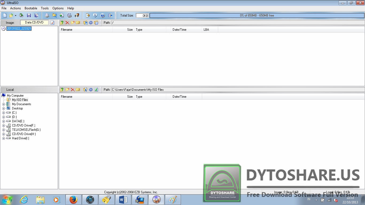This screenshot has width=365, height=205.
Task: Click the Exit door toolbar icon
Action: tap(110, 15)
